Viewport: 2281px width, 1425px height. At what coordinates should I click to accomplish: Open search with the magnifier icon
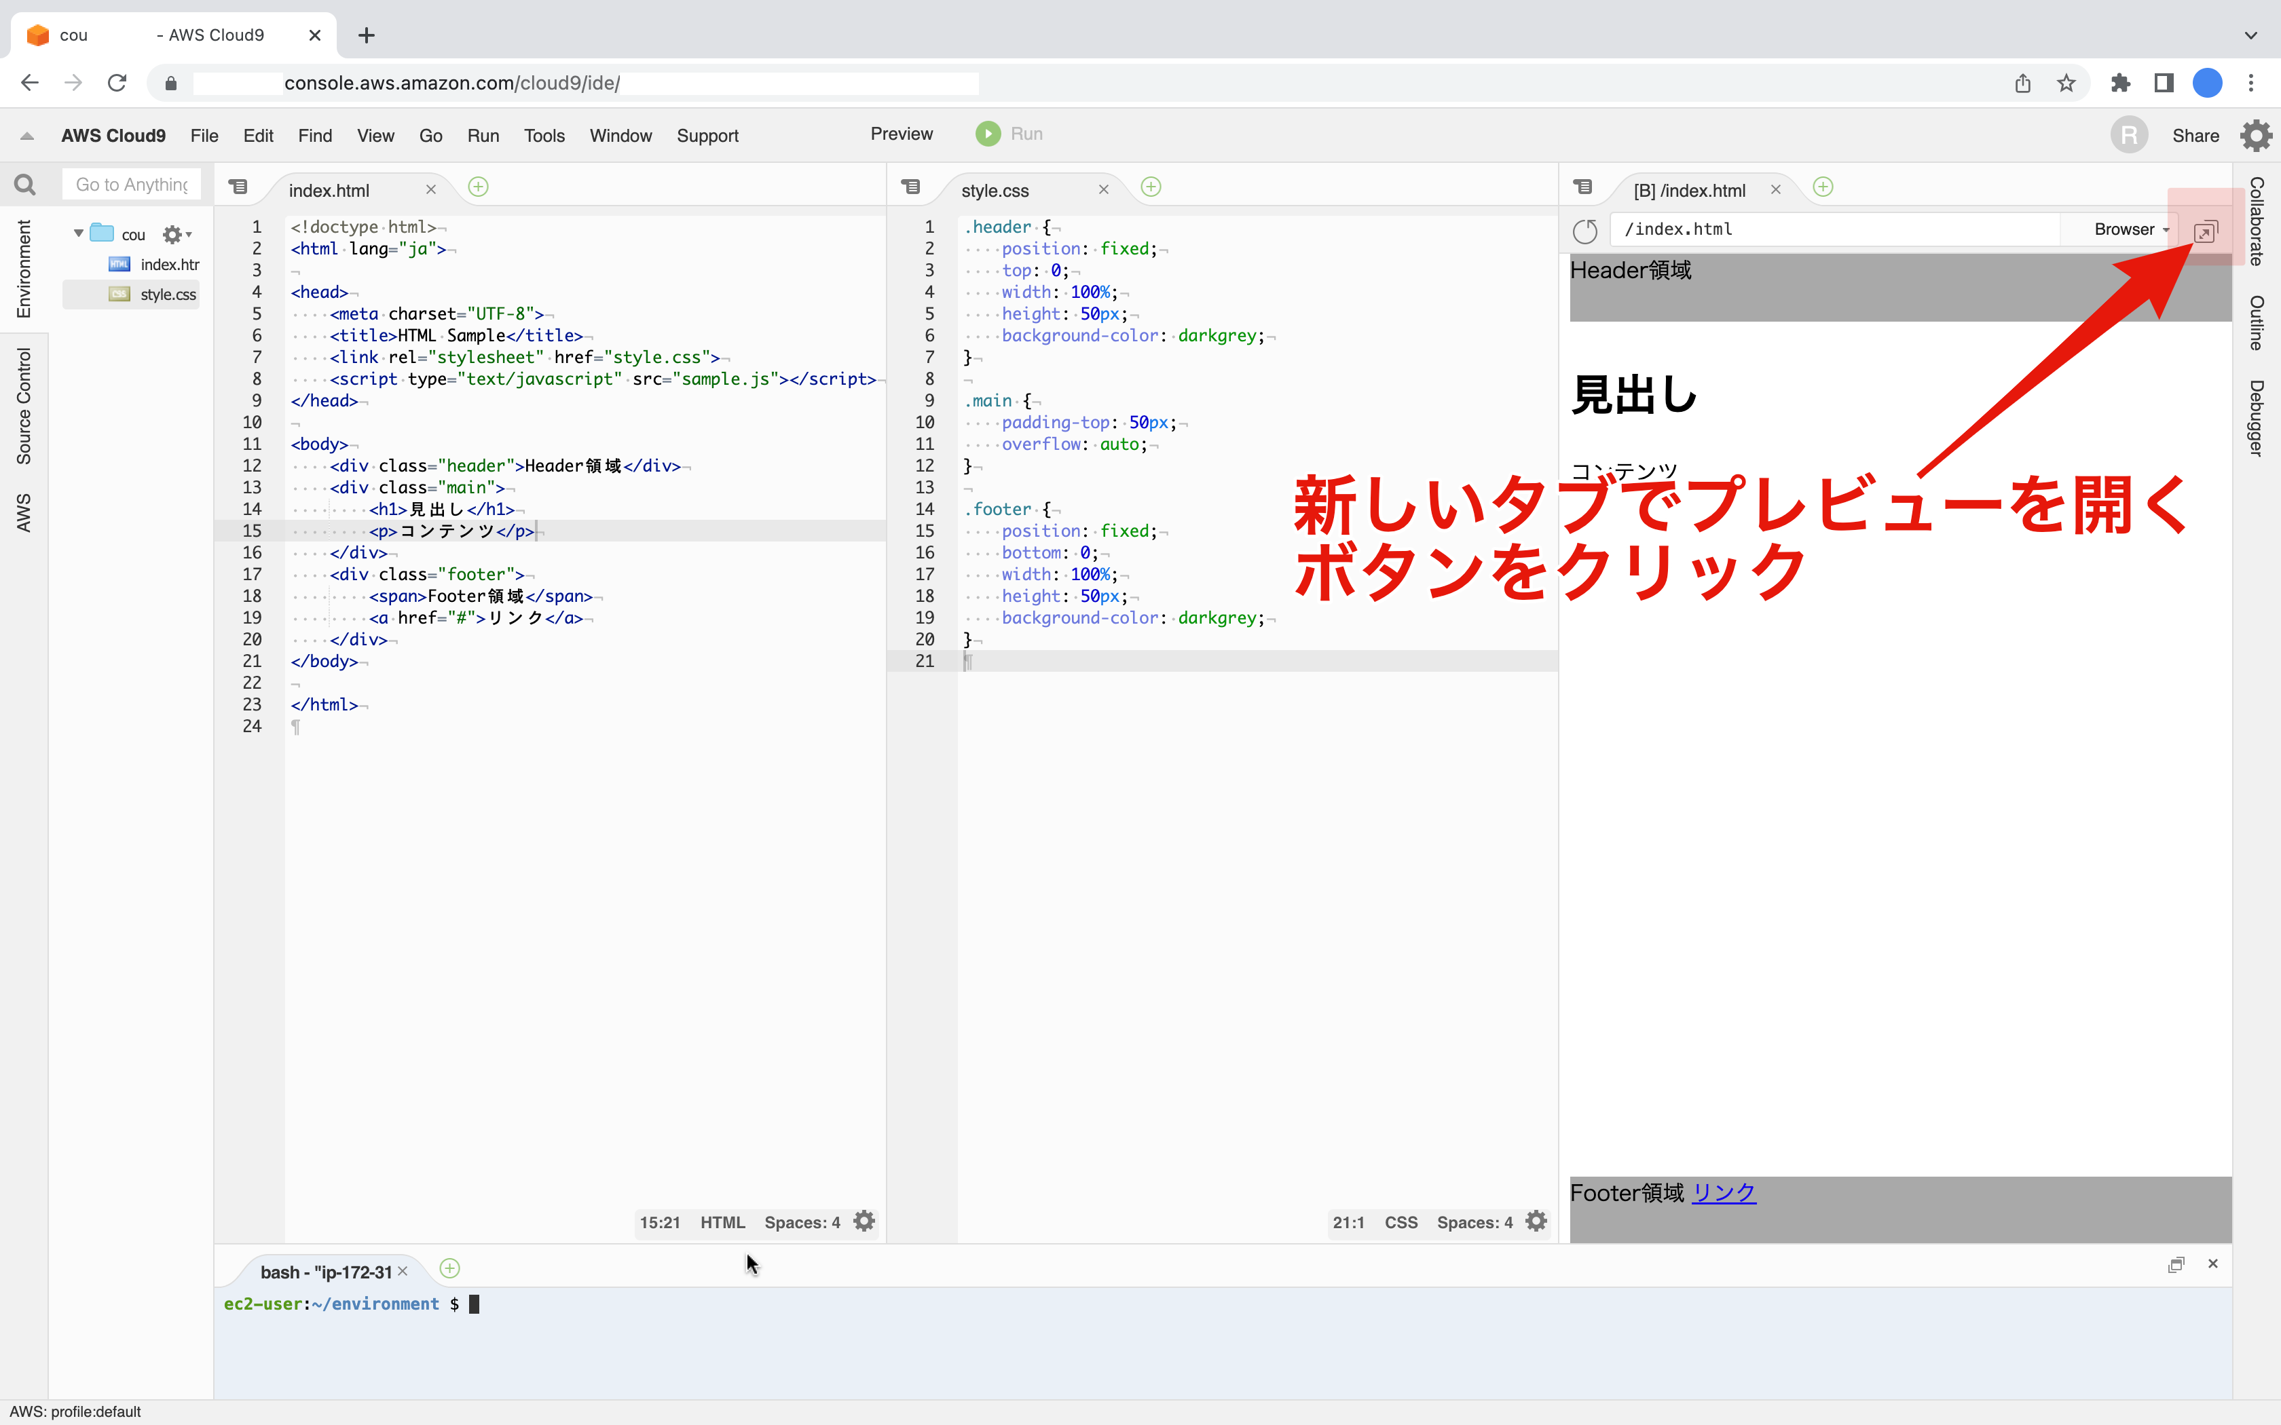point(24,185)
